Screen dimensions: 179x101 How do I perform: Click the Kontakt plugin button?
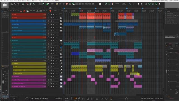39,8
